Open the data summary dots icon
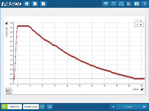 113,4
